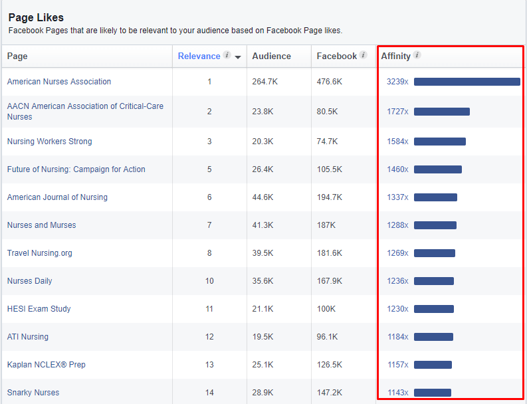This screenshot has height=404, width=527.
Task: Click the 26.4K audience cell
Action: click(x=263, y=169)
